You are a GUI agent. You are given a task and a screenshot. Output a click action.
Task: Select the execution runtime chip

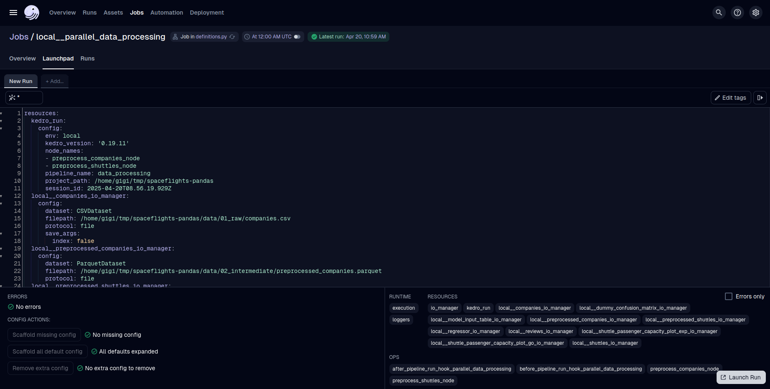pyautogui.click(x=404, y=308)
